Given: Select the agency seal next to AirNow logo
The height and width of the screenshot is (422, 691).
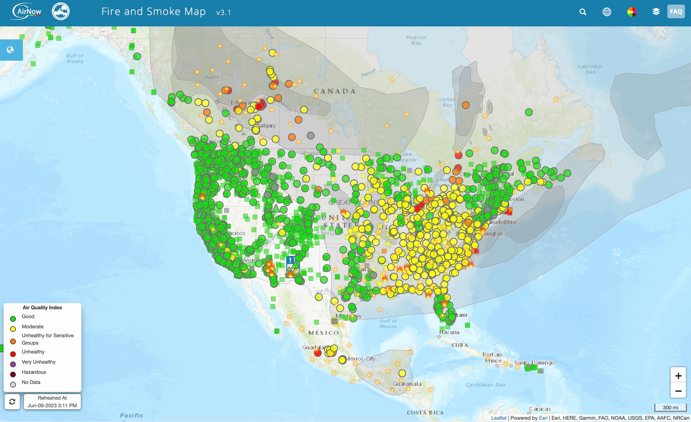Looking at the screenshot, I should point(60,11).
